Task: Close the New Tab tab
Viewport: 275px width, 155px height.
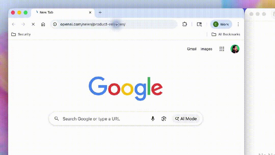Action: [90, 12]
